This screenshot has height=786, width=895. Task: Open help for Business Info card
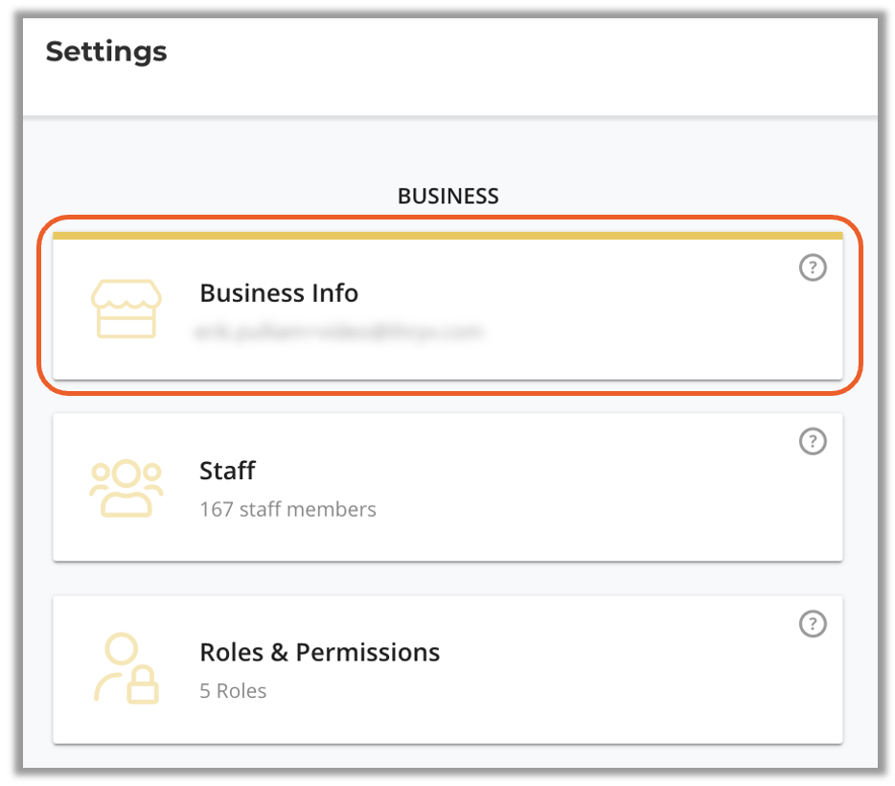click(x=812, y=268)
